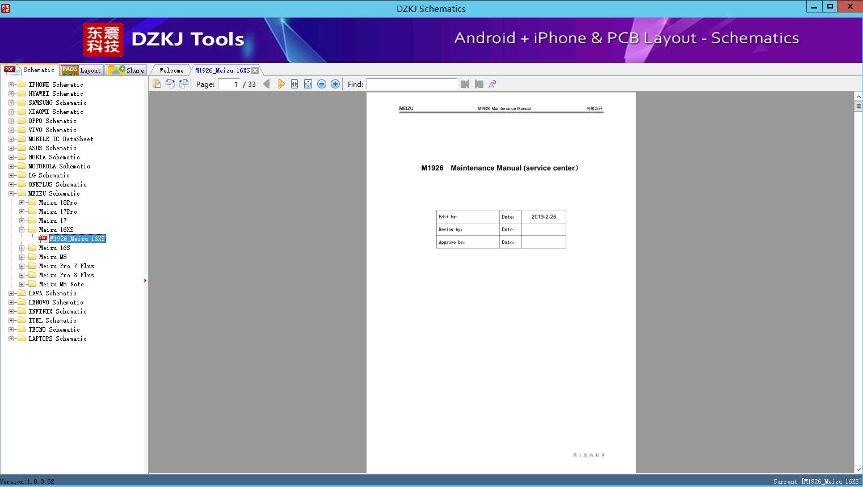Select LAVA Schematic tree item

[x=52, y=293]
